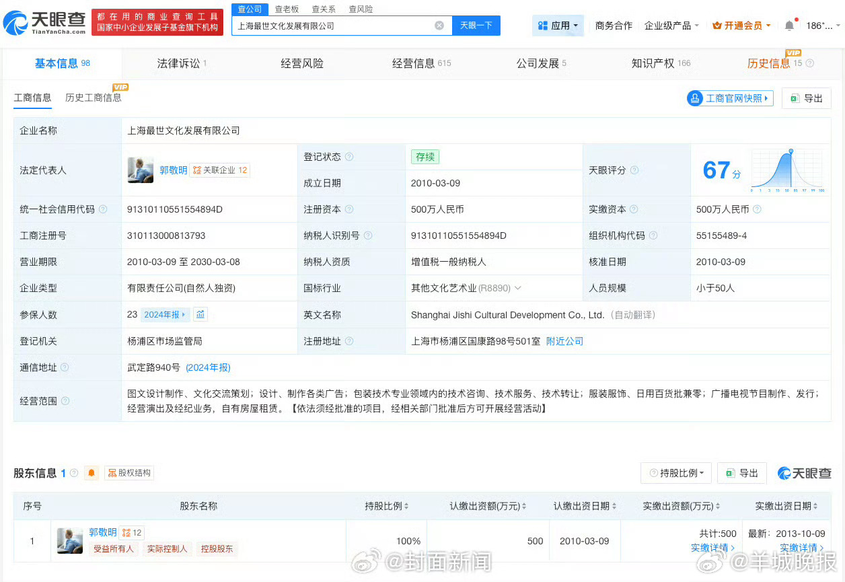
Task: Click the orange bell icon next to 股东信息
Action: click(x=91, y=473)
